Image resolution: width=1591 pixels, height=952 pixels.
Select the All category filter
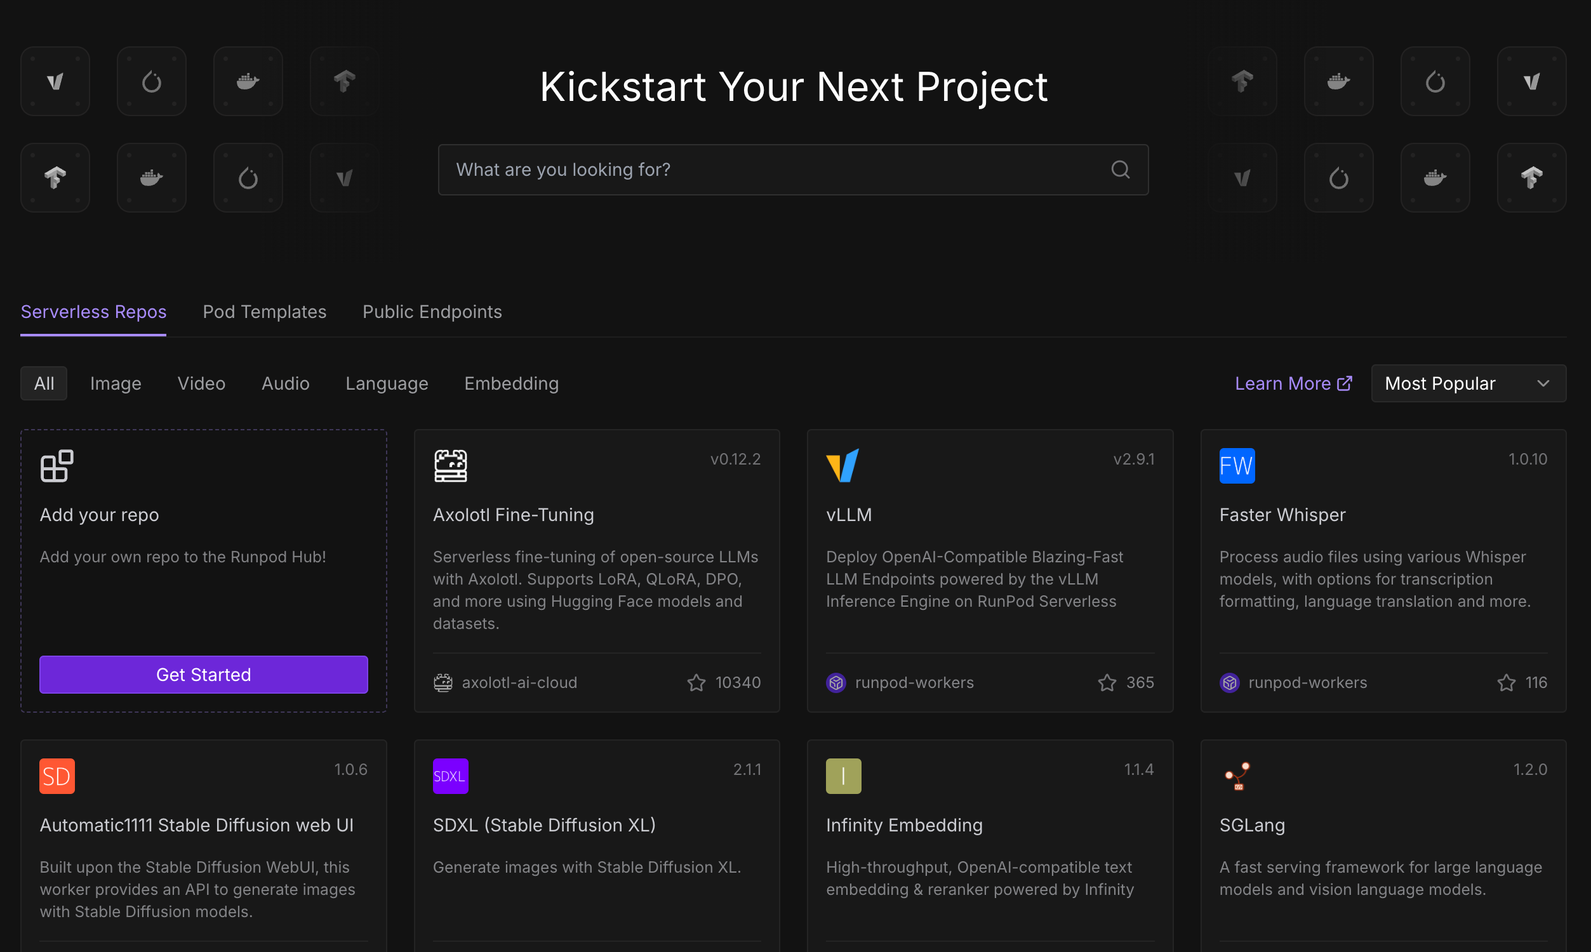44,383
